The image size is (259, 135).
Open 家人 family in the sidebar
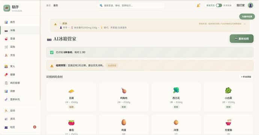pos(20,66)
